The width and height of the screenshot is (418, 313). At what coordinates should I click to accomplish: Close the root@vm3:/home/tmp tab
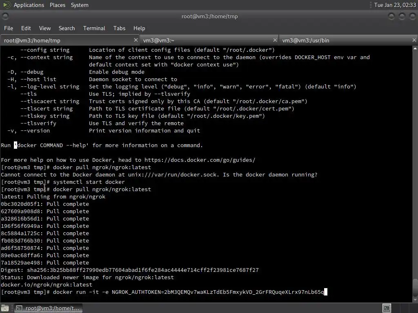pyautogui.click(x=136, y=40)
